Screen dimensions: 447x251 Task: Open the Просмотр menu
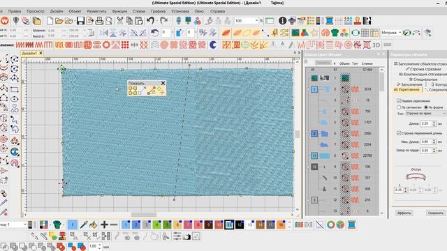(x=36, y=11)
